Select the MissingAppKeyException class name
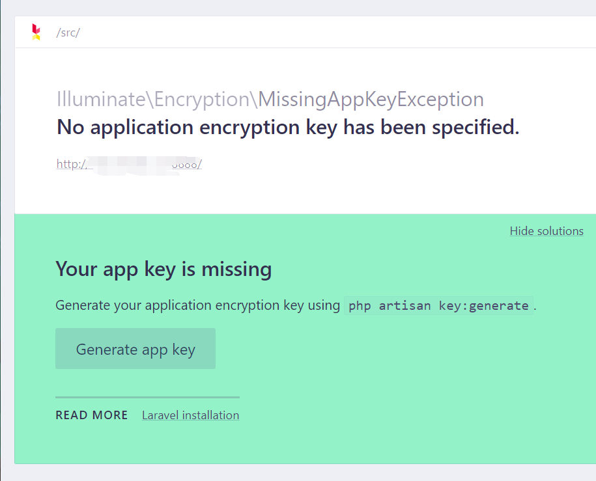 click(x=371, y=100)
